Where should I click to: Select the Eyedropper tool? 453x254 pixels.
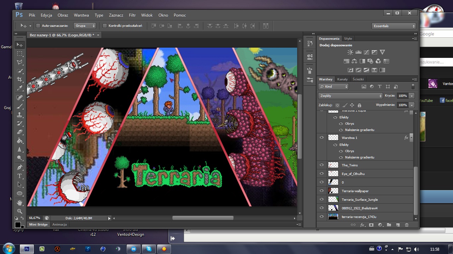point(20,88)
